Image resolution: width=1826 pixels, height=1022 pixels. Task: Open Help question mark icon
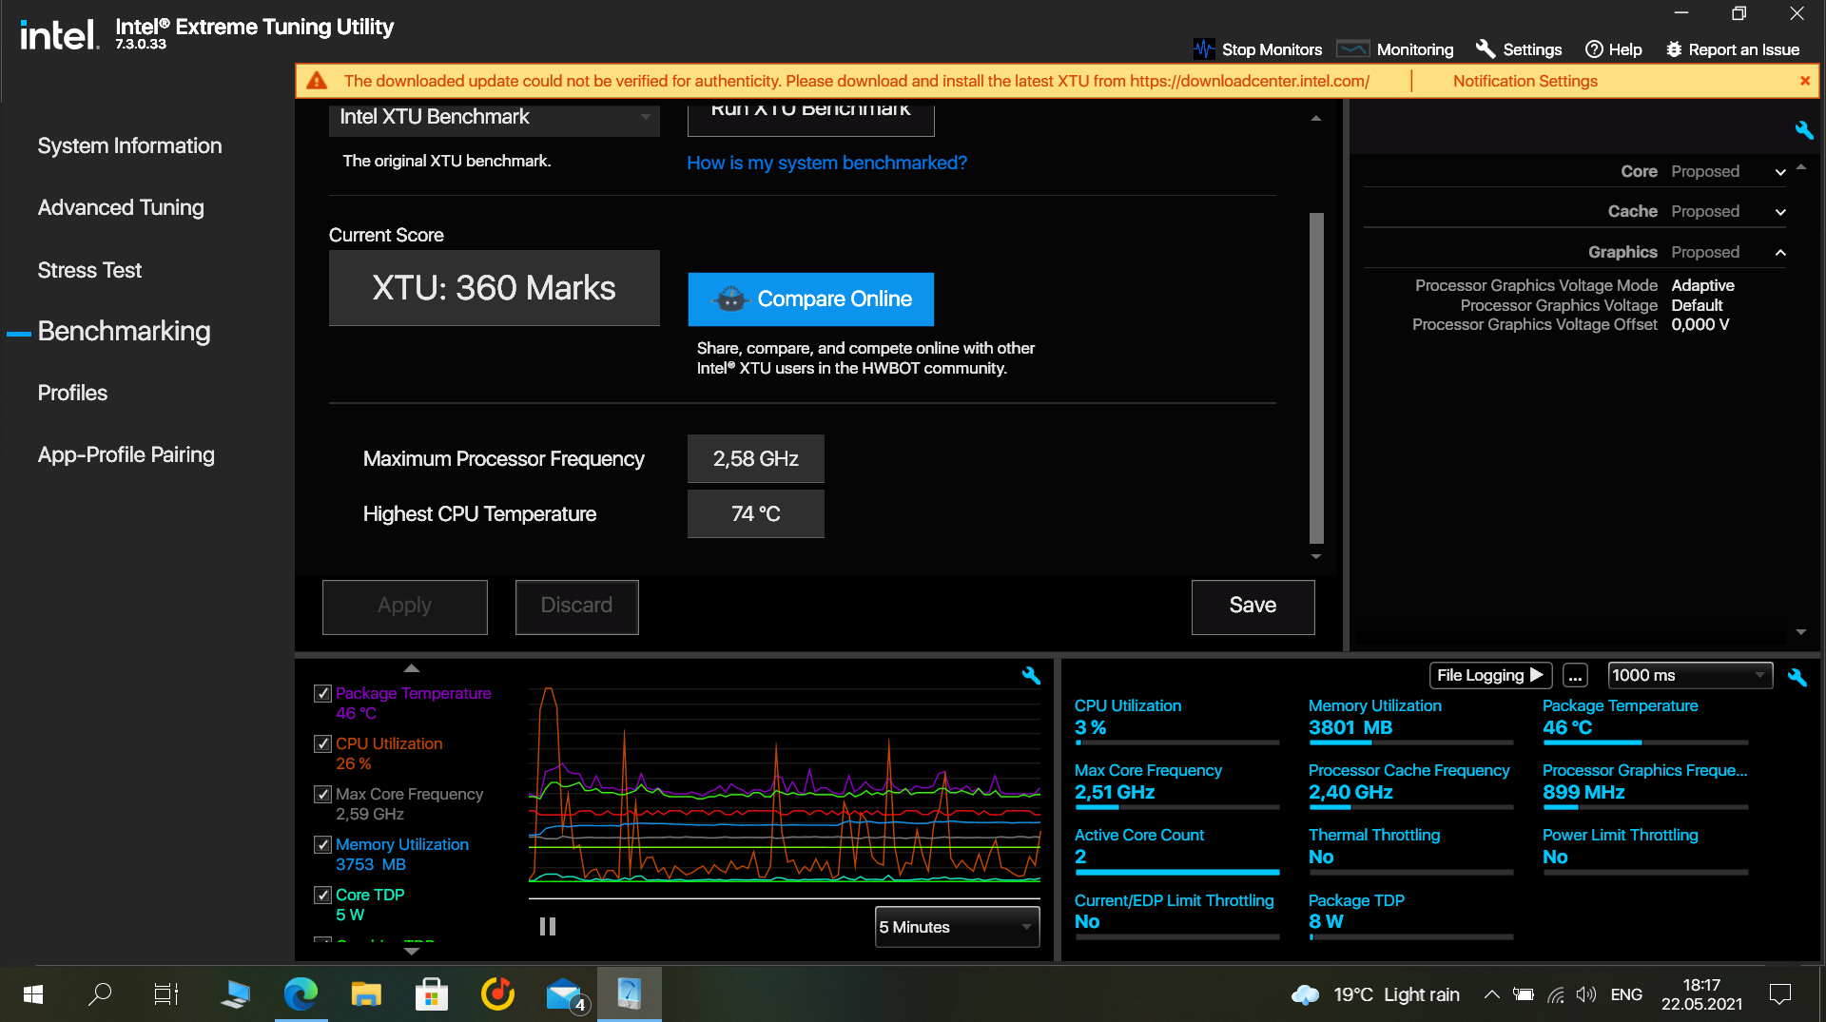coord(1594,49)
